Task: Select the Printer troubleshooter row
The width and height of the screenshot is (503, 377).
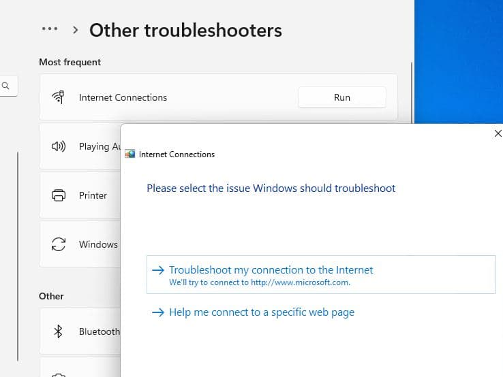Action: point(80,195)
